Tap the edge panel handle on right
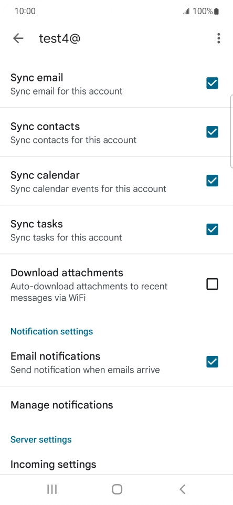Viewport: 233px width, 505px height. pyautogui.click(x=231, y=131)
